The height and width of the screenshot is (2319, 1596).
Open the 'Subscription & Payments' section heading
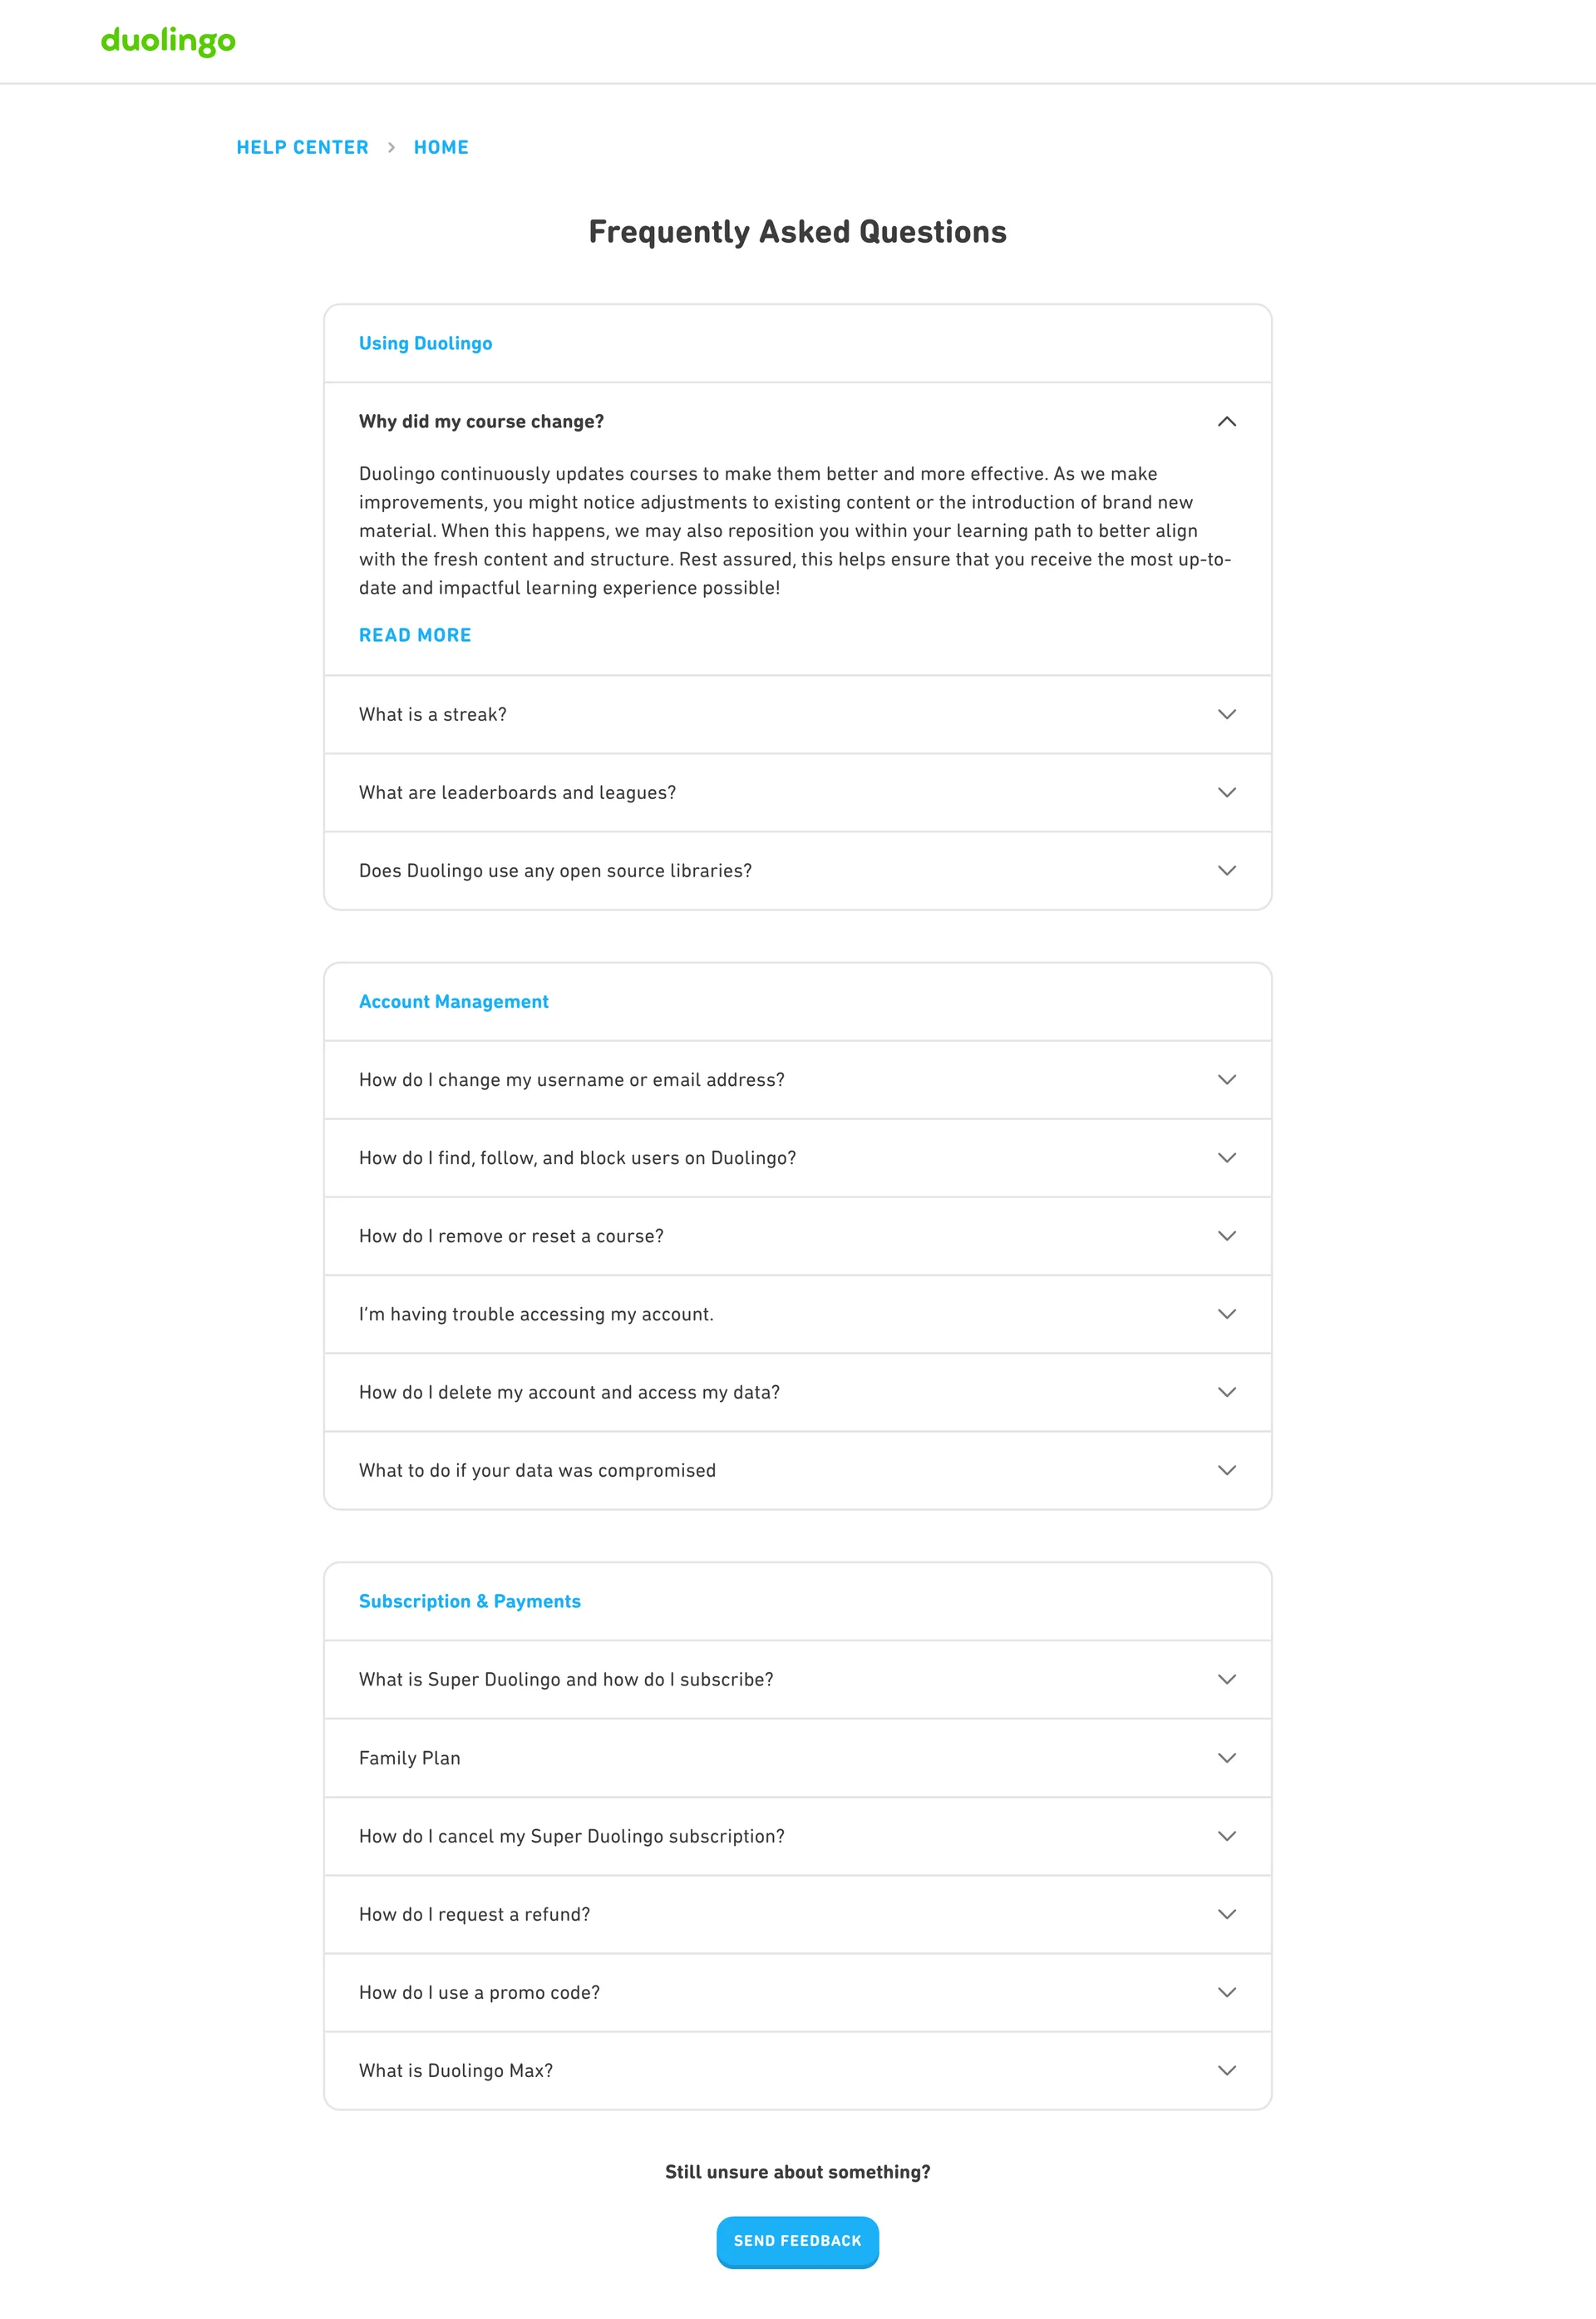click(469, 1601)
